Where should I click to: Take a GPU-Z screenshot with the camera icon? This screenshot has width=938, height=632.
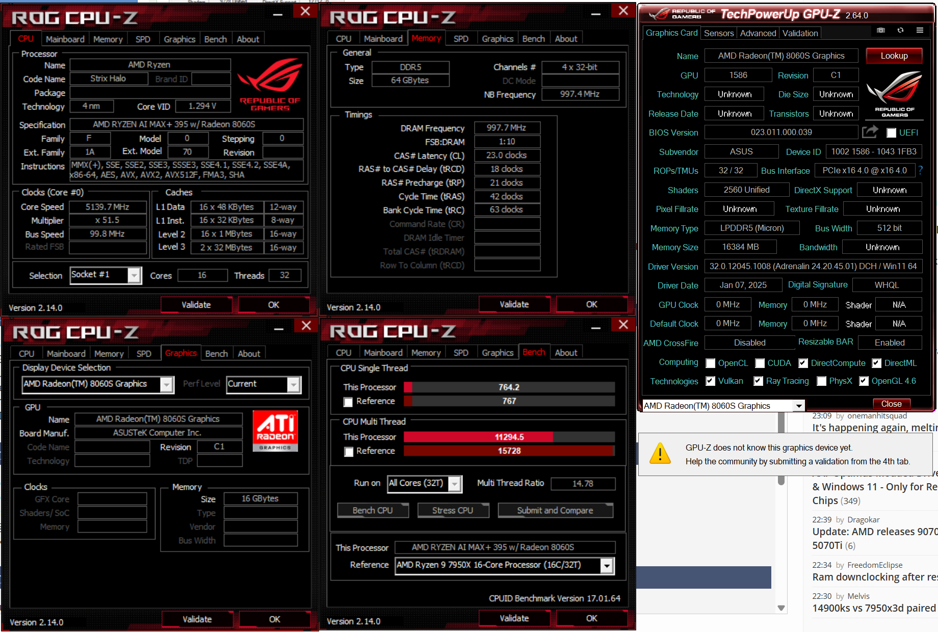coord(880,31)
